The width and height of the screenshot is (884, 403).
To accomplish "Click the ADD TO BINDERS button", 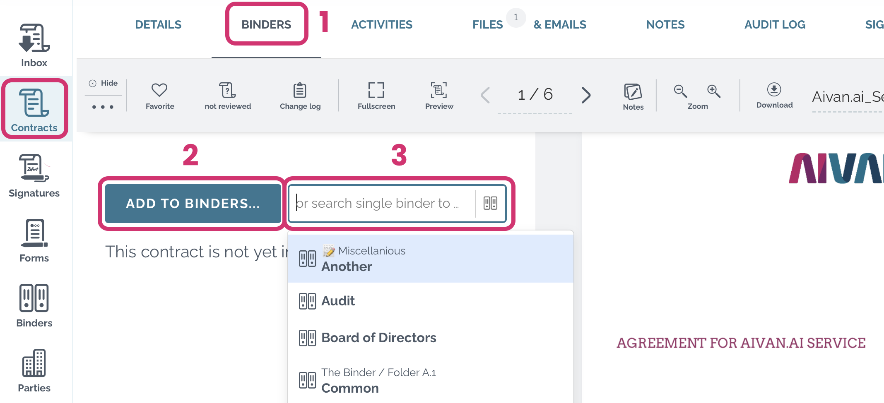I will 193,204.
